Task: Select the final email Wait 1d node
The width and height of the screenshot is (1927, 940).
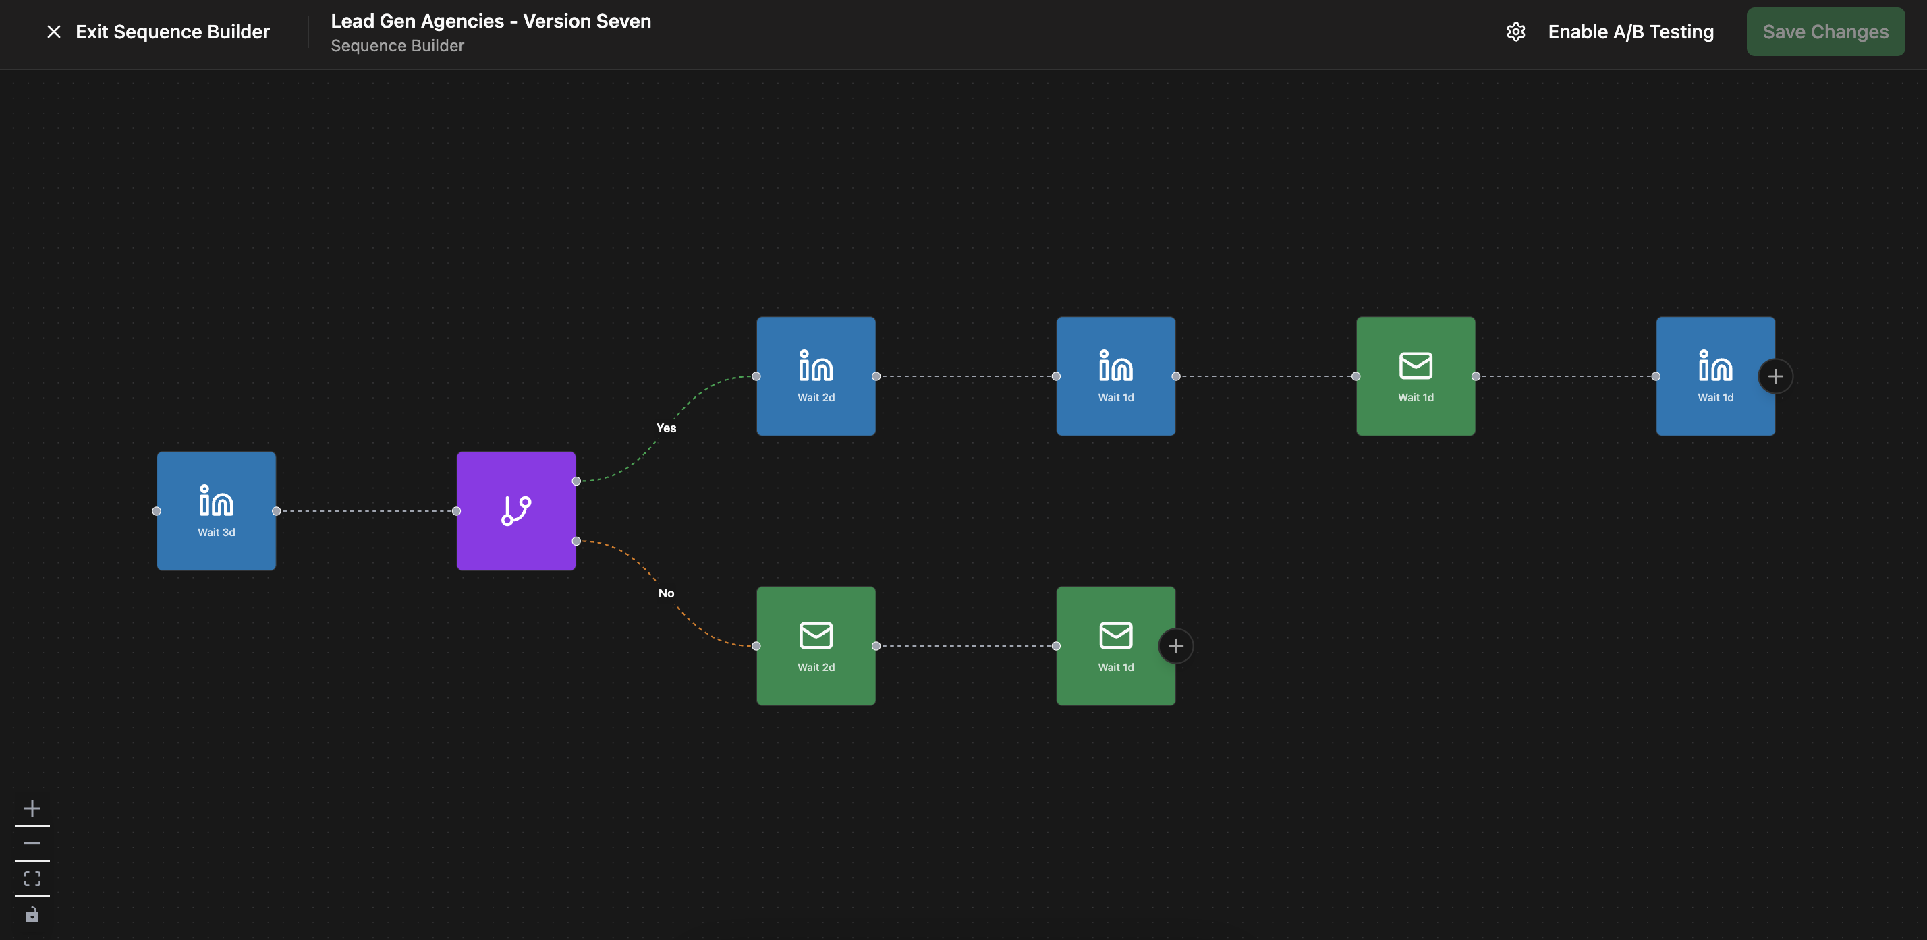Action: [x=1115, y=645]
